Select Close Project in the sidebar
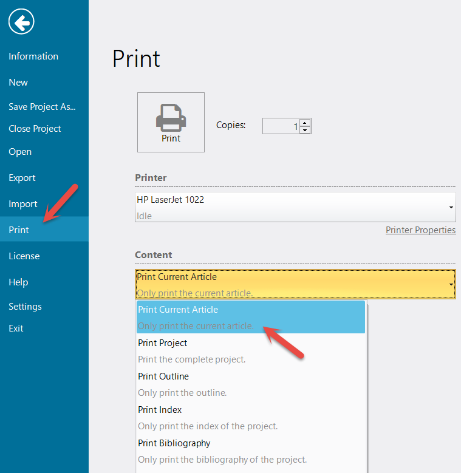 point(35,129)
